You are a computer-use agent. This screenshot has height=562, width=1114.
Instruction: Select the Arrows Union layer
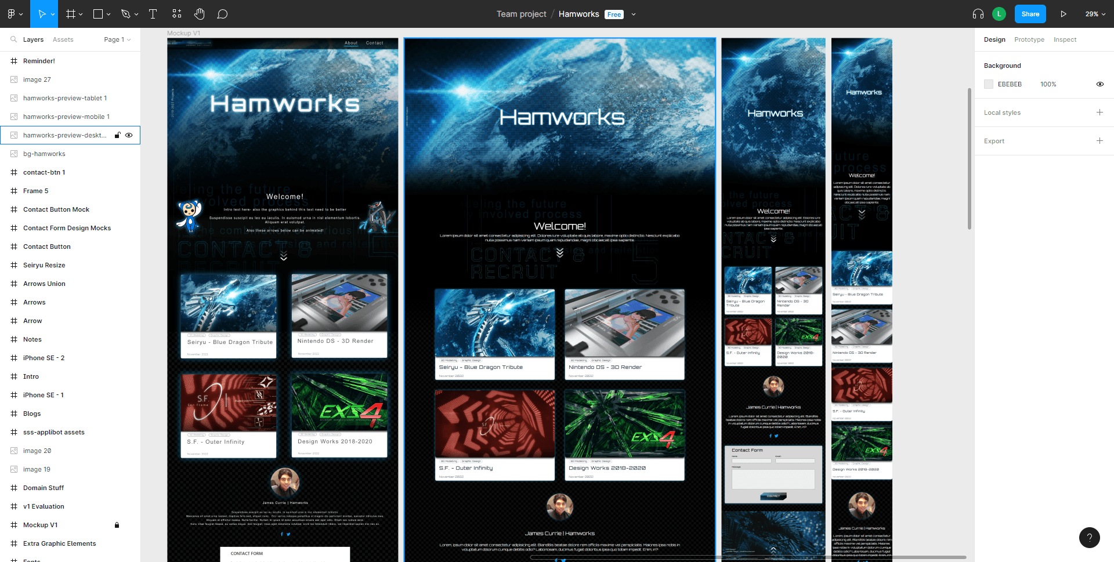pyautogui.click(x=70, y=284)
